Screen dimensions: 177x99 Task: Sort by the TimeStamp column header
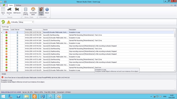coord(34,30)
